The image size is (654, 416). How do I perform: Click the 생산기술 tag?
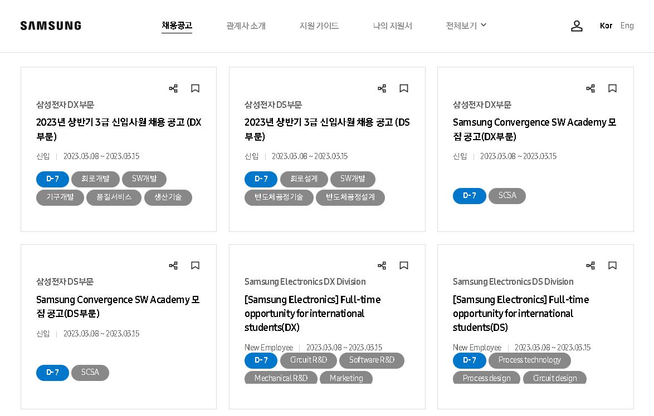168,197
